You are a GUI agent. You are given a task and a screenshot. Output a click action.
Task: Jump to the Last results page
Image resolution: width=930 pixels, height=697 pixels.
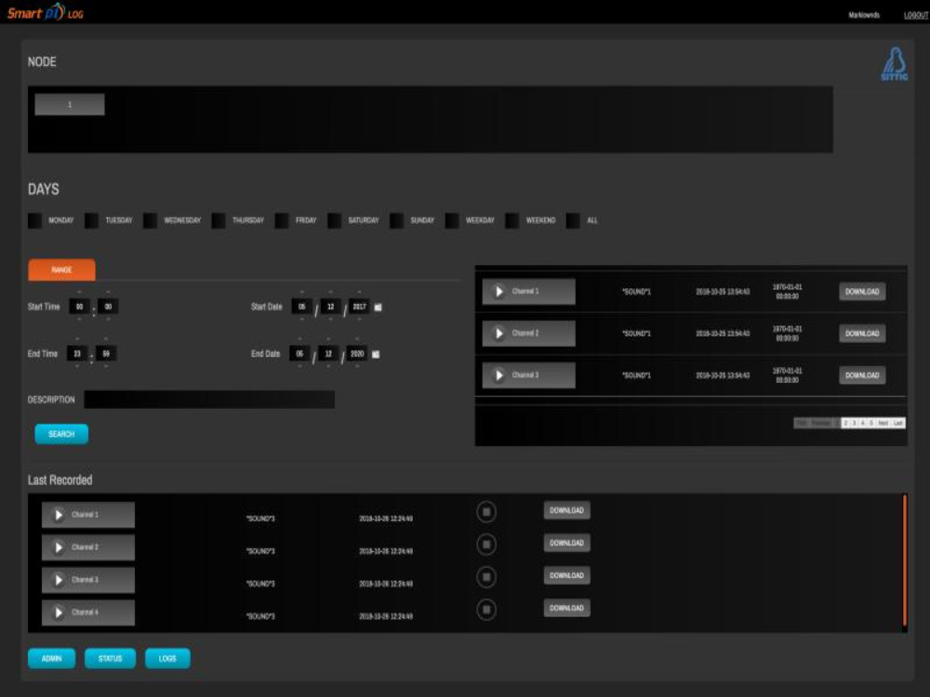click(898, 423)
